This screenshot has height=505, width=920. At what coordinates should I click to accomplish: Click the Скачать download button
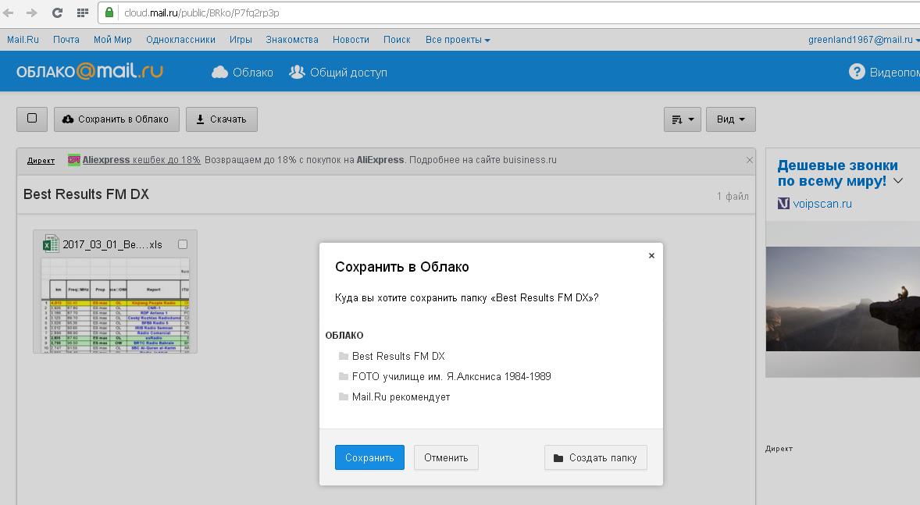click(222, 119)
